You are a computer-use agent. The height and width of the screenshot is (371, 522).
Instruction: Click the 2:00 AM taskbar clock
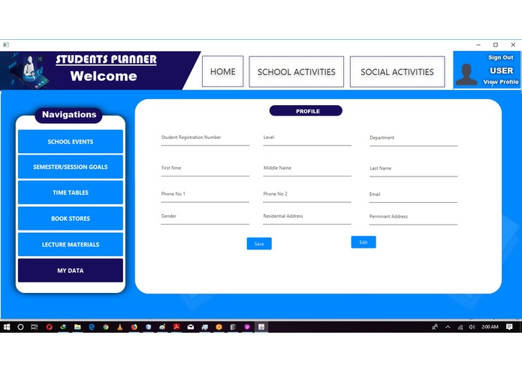tap(490, 327)
